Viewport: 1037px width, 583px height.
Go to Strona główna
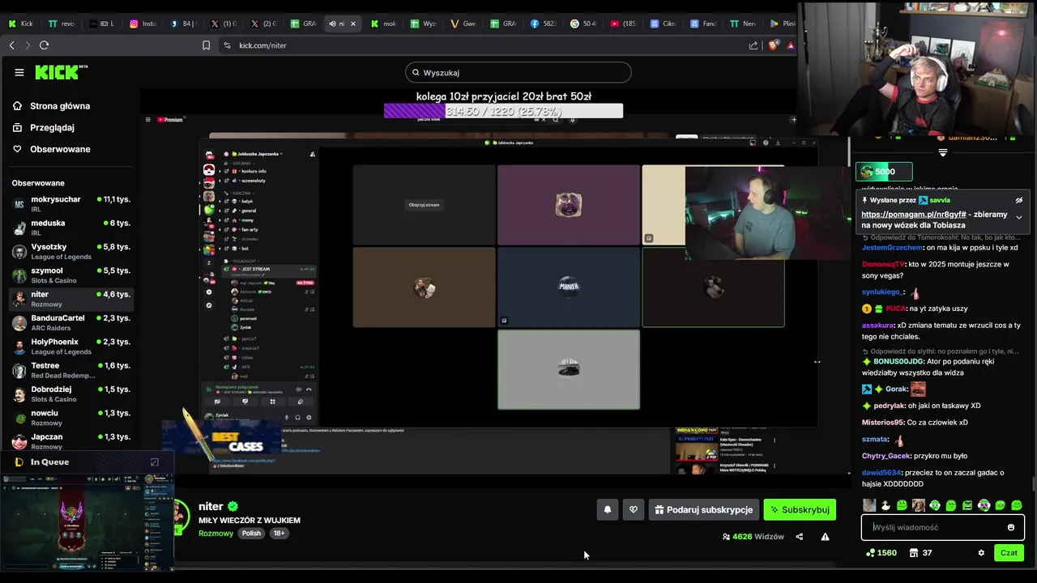pos(52,106)
